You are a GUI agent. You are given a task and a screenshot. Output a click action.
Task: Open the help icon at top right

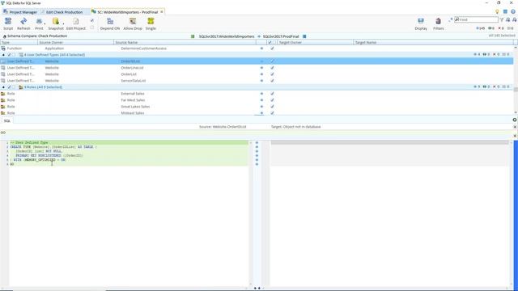pyautogui.click(x=513, y=11)
